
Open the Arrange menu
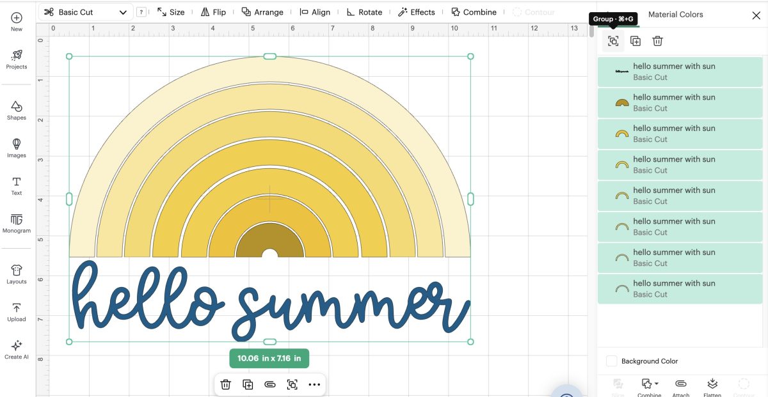(262, 12)
